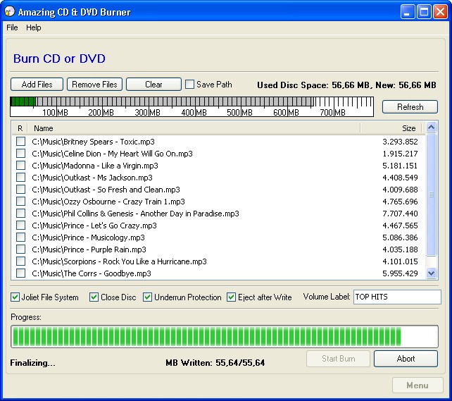
Task: Toggle Underrun Protection off
Action: 148,297
